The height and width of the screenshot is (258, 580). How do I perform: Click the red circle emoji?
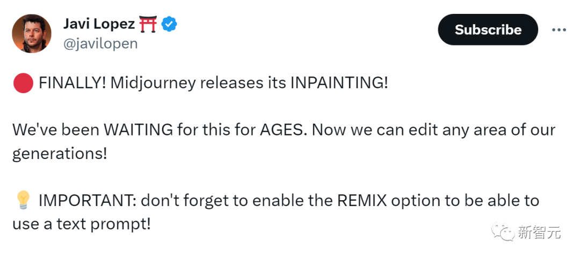tap(23, 84)
